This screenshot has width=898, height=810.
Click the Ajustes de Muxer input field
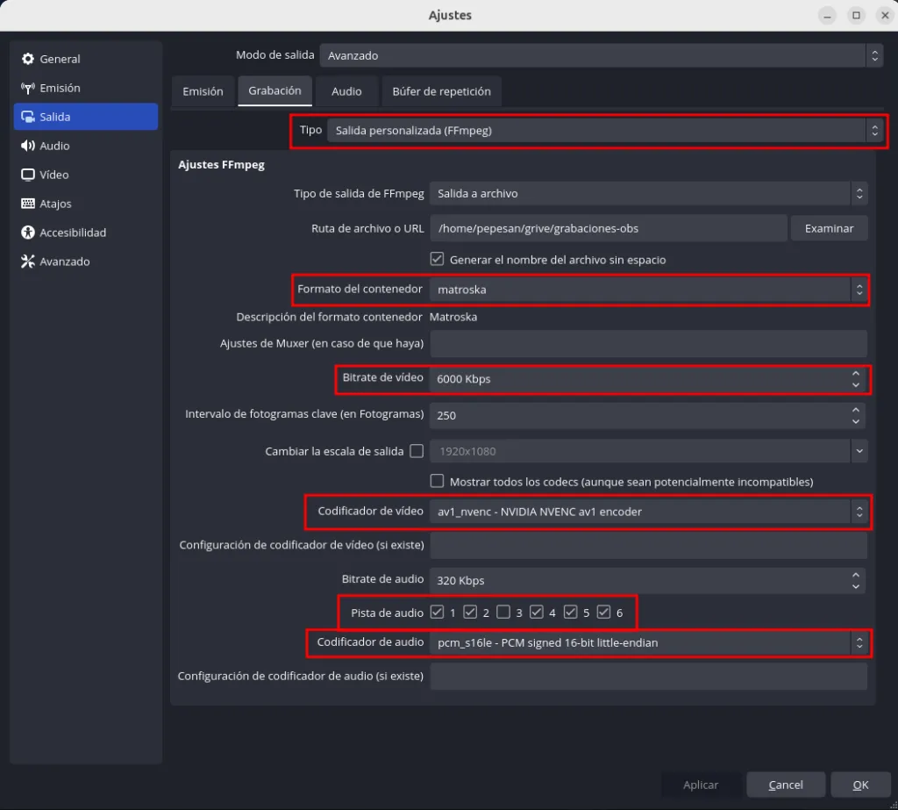648,343
